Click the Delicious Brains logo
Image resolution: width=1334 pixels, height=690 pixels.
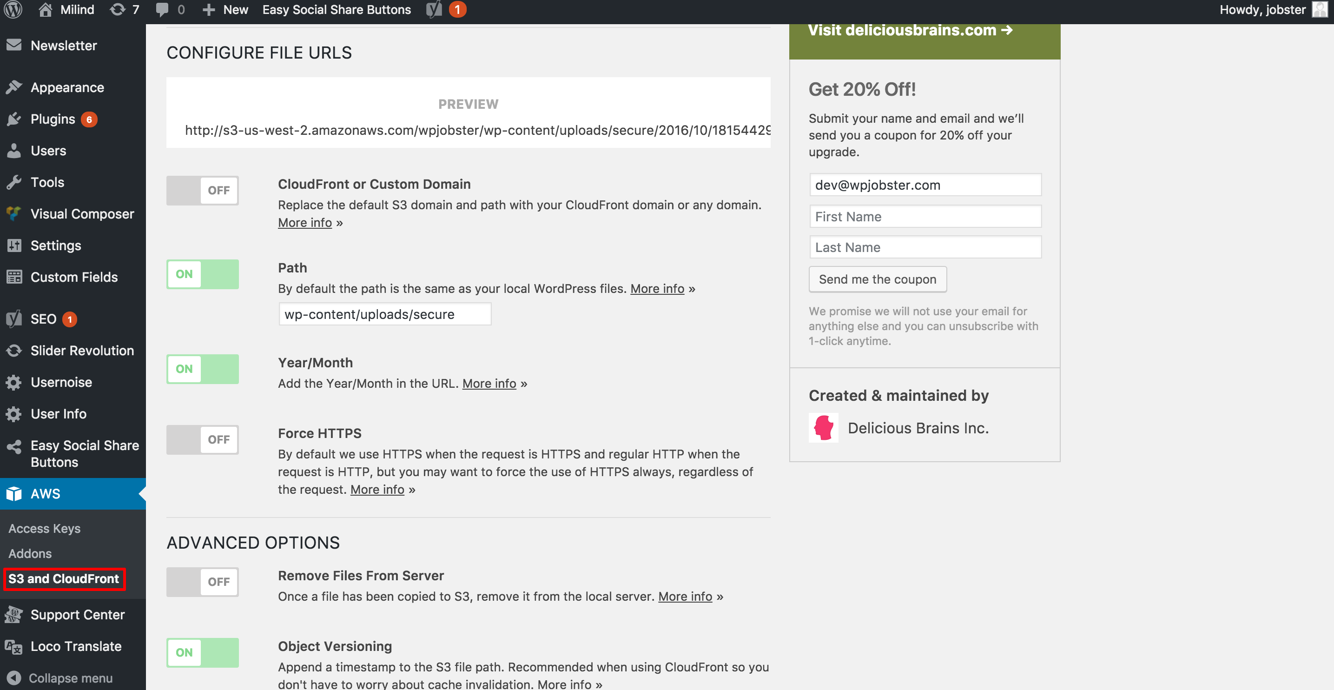tap(823, 428)
